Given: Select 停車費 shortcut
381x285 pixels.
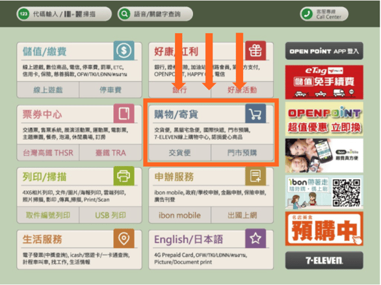Looking at the screenshot, I should pos(111,90).
